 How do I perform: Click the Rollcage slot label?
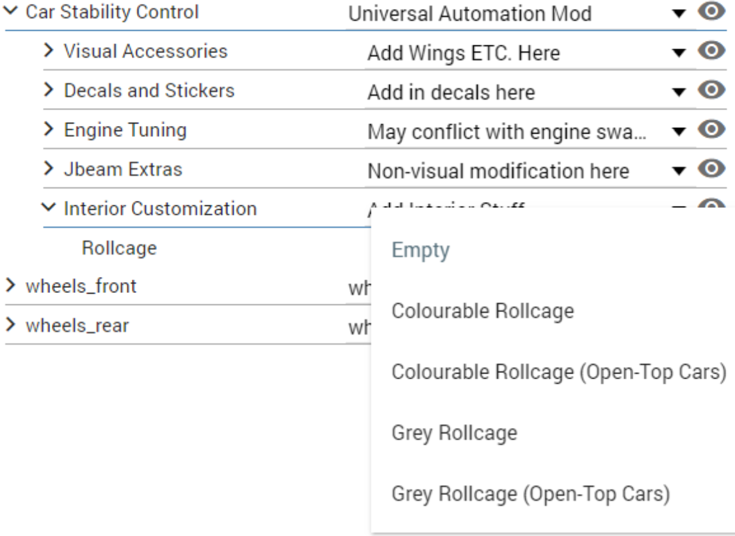click(x=119, y=248)
